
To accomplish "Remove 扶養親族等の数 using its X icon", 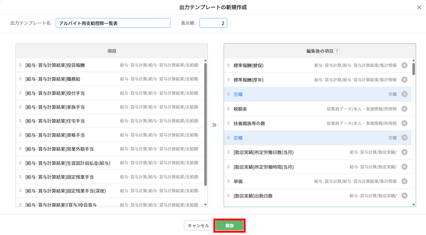I will pos(404,123).
